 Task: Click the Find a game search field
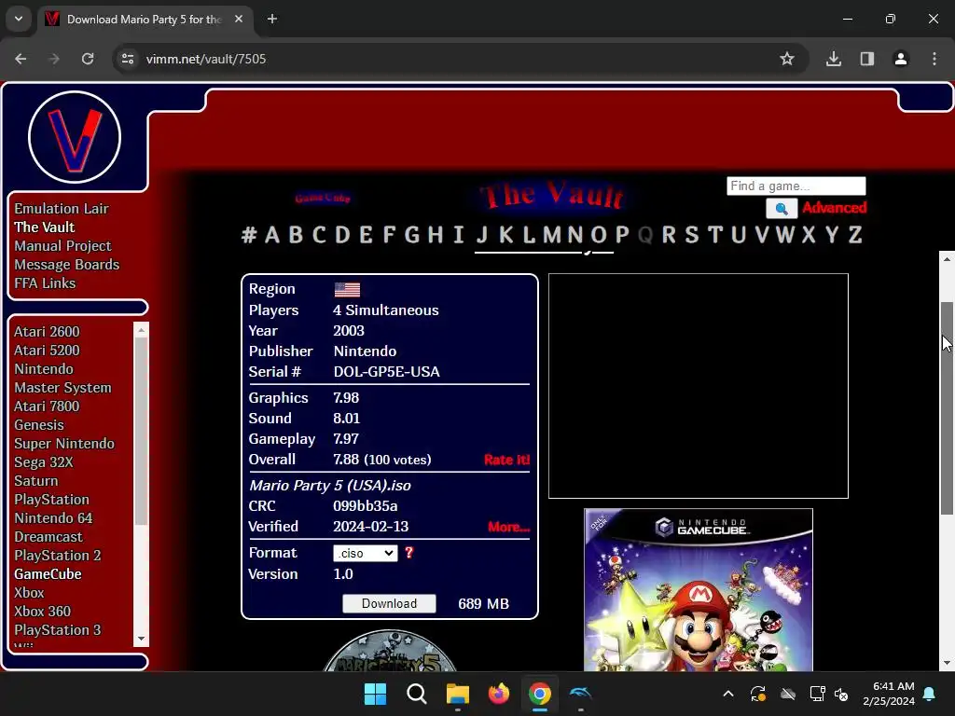click(x=796, y=186)
